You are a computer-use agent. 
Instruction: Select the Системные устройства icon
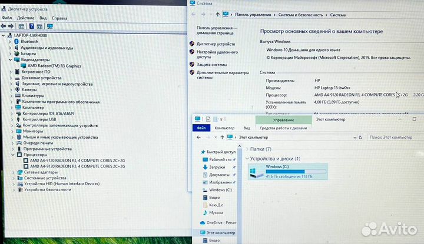click(x=20, y=178)
